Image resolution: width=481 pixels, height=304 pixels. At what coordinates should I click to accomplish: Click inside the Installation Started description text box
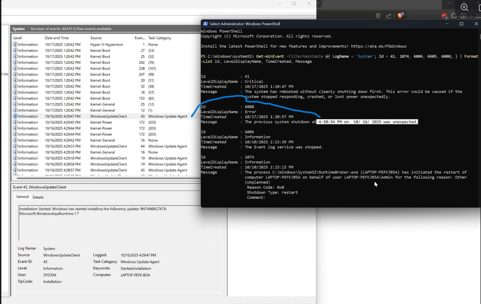pos(114,223)
